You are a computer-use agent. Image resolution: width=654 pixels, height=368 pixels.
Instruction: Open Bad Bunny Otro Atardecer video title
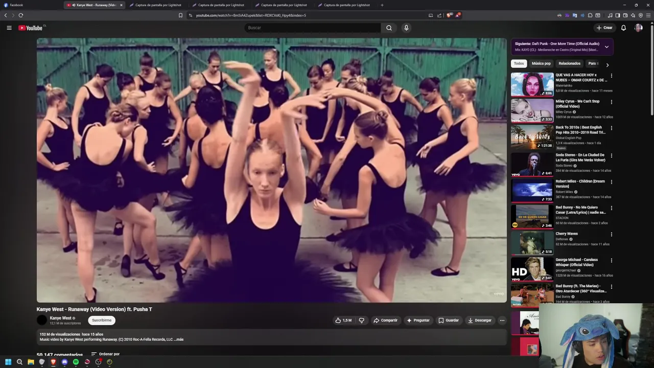pyautogui.click(x=581, y=288)
